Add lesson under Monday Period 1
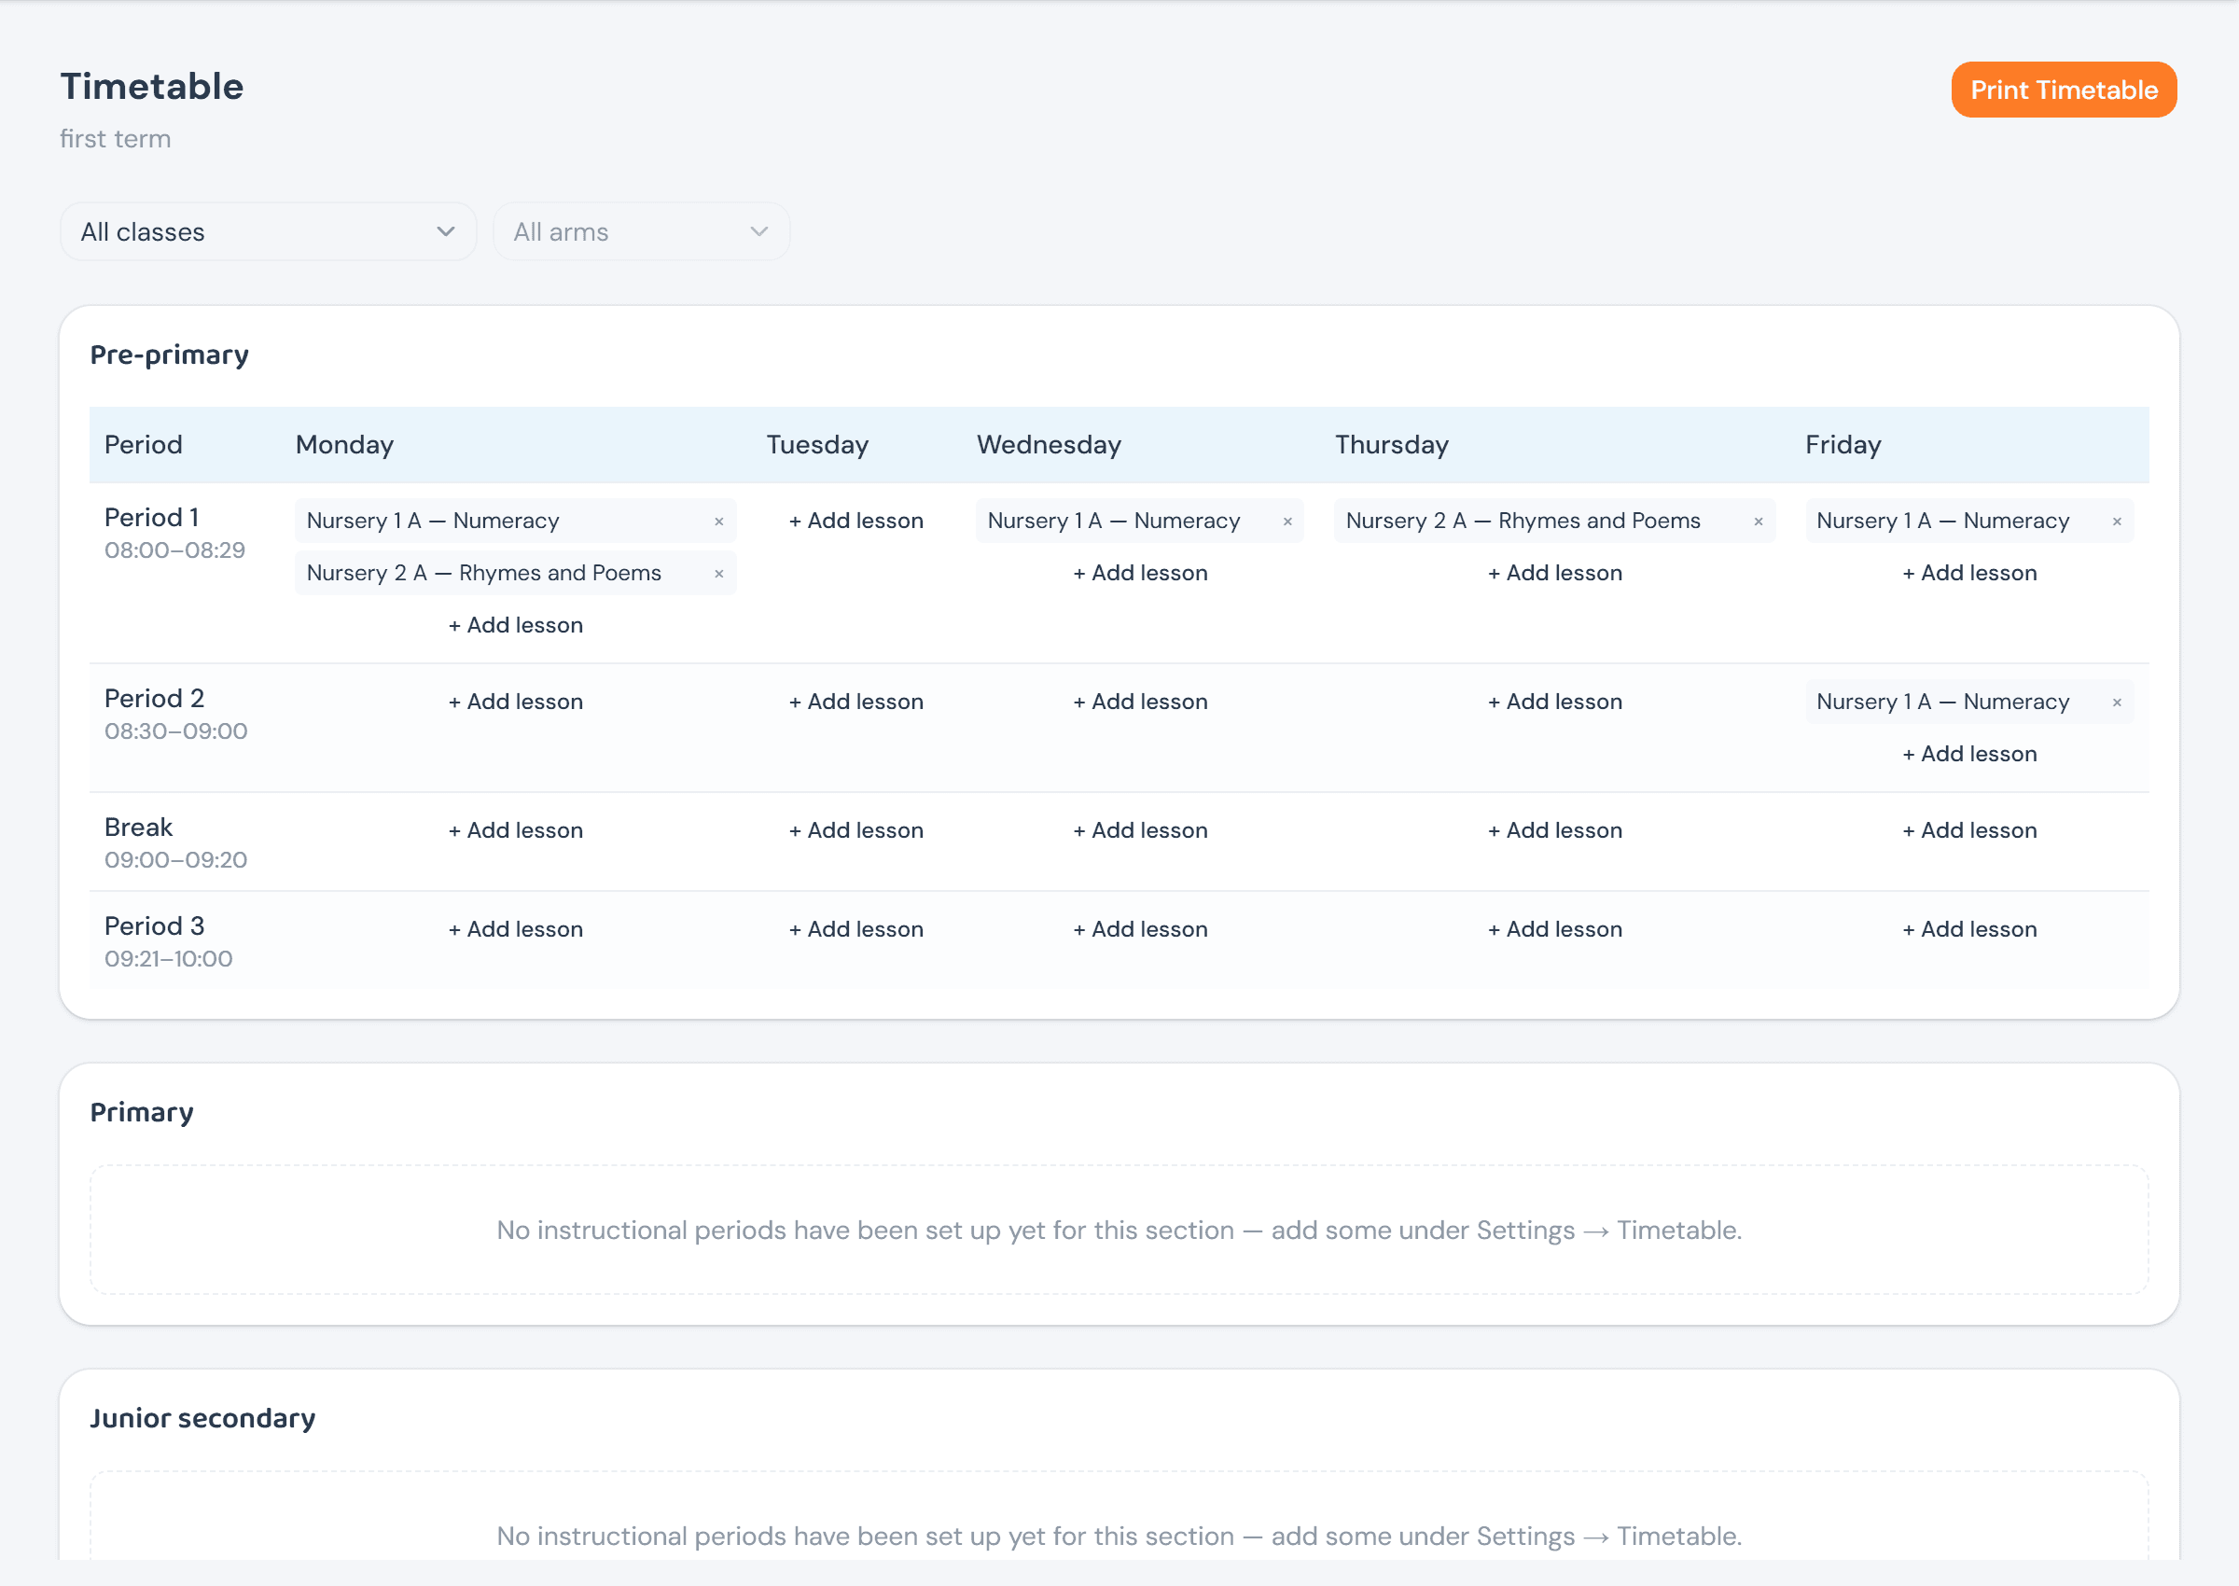 pos(516,625)
